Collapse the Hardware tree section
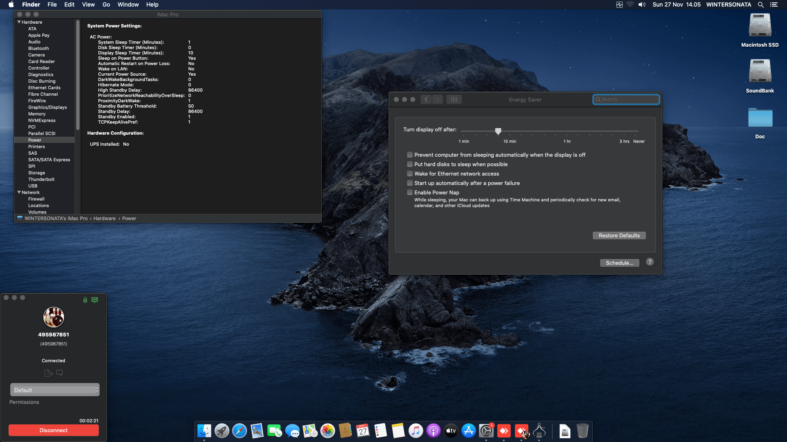 [19, 22]
